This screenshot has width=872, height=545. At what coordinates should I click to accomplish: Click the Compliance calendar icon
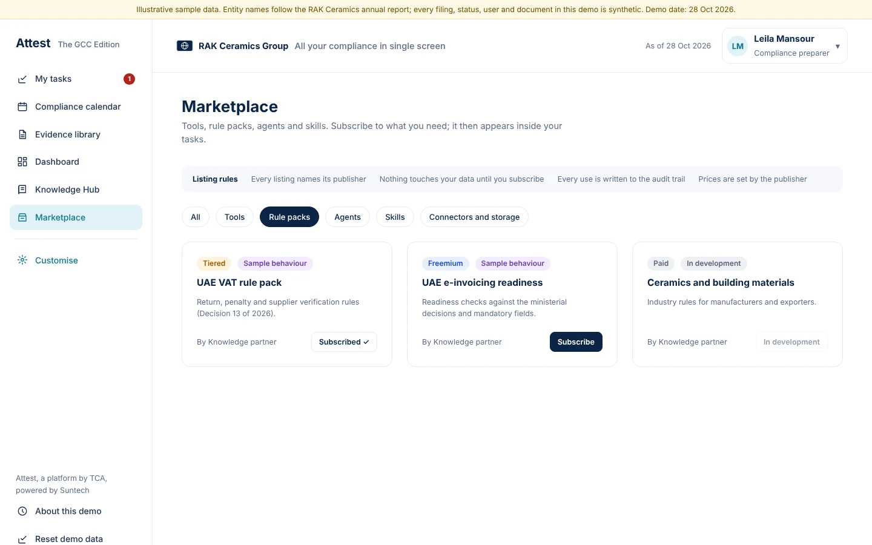click(22, 107)
